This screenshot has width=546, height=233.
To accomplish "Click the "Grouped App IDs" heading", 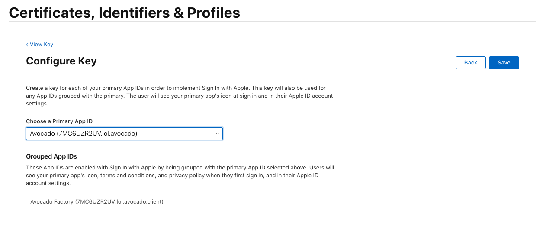I will point(51,156).
